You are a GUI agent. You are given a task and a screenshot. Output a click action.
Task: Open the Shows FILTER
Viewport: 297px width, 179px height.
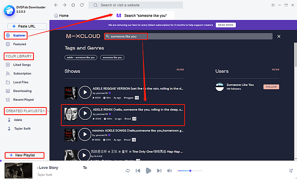[180, 70]
